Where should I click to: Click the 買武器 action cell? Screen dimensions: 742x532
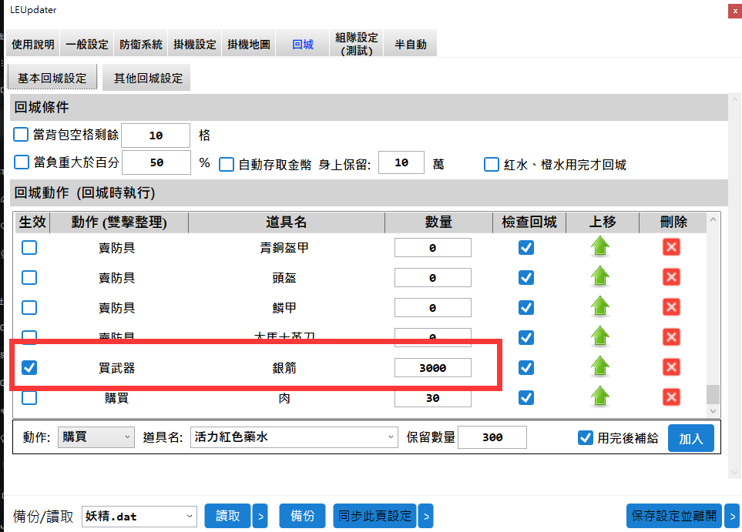click(117, 368)
